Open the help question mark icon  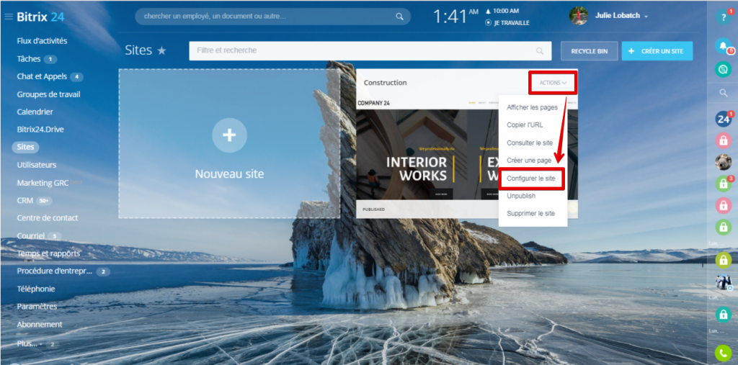point(723,17)
